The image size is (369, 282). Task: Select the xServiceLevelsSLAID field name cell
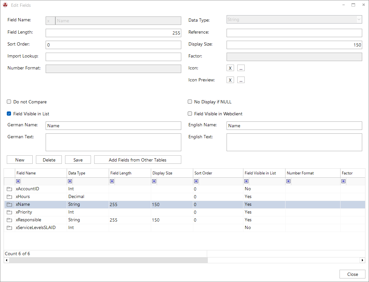(41, 227)
